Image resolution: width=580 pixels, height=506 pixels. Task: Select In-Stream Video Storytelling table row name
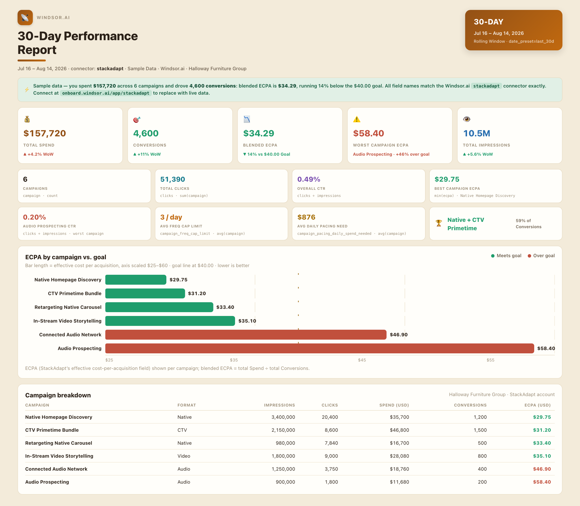point(59,456)
